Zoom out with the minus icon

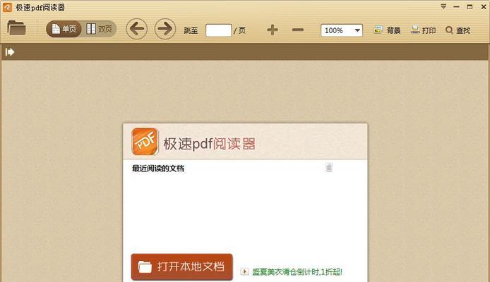coord(298,30)
